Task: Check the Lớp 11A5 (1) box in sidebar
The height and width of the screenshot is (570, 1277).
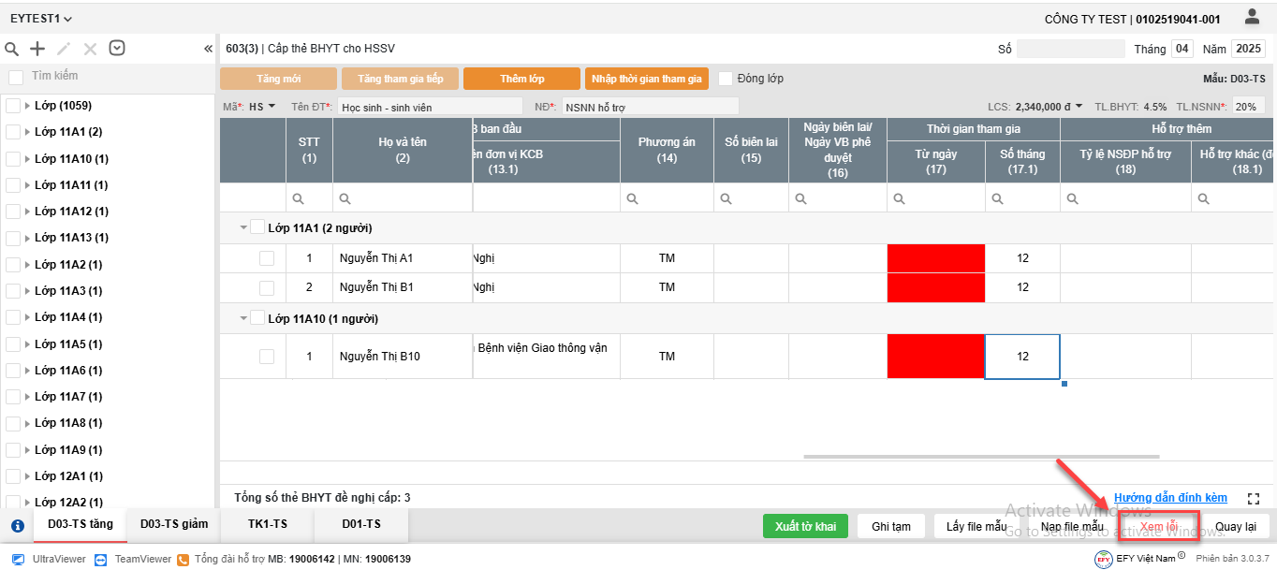Action: 13,343
